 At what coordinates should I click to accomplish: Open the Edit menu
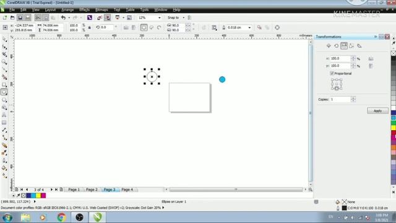(x=24, y=10)
